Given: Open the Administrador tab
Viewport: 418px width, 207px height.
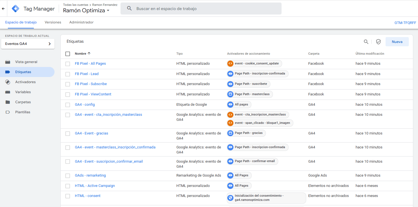Looking at the screenshot, I should tap(81, 22).
